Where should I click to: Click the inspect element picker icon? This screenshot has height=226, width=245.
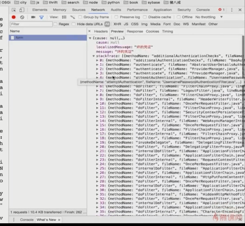click(14, 10)
